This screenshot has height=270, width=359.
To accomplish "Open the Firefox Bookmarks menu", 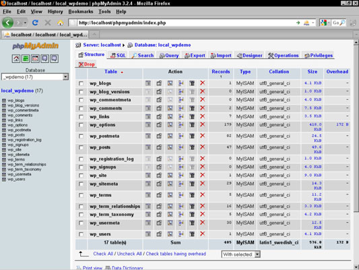I will pyautogui.click(x=81, y=11).
